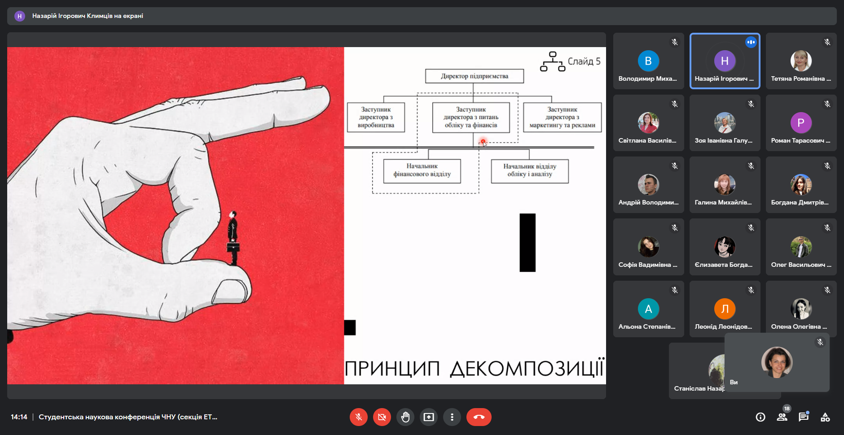The height and width of the screenshot is (435, 844).
Task: Turn on the camera
Action: pos(382,417)
